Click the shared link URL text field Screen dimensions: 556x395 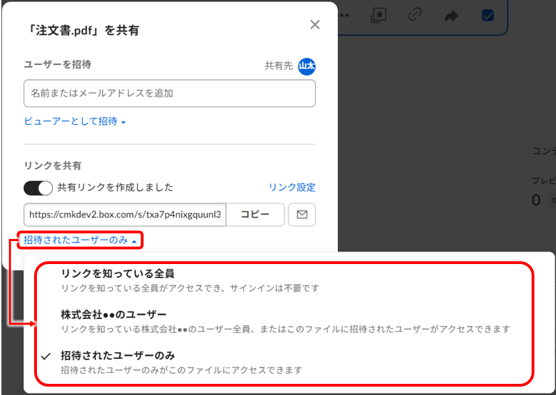125,215
